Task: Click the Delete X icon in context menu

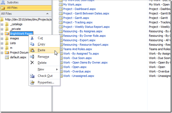Action: tap(32, 63)
